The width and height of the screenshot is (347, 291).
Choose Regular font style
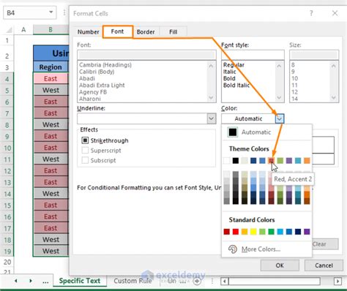pos(234,65)
